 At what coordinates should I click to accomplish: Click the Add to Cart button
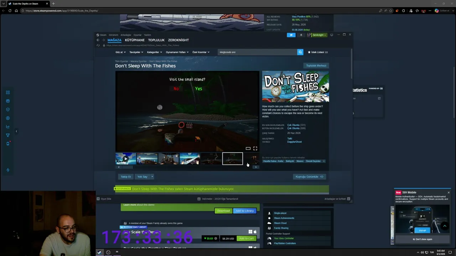point(247,239)
